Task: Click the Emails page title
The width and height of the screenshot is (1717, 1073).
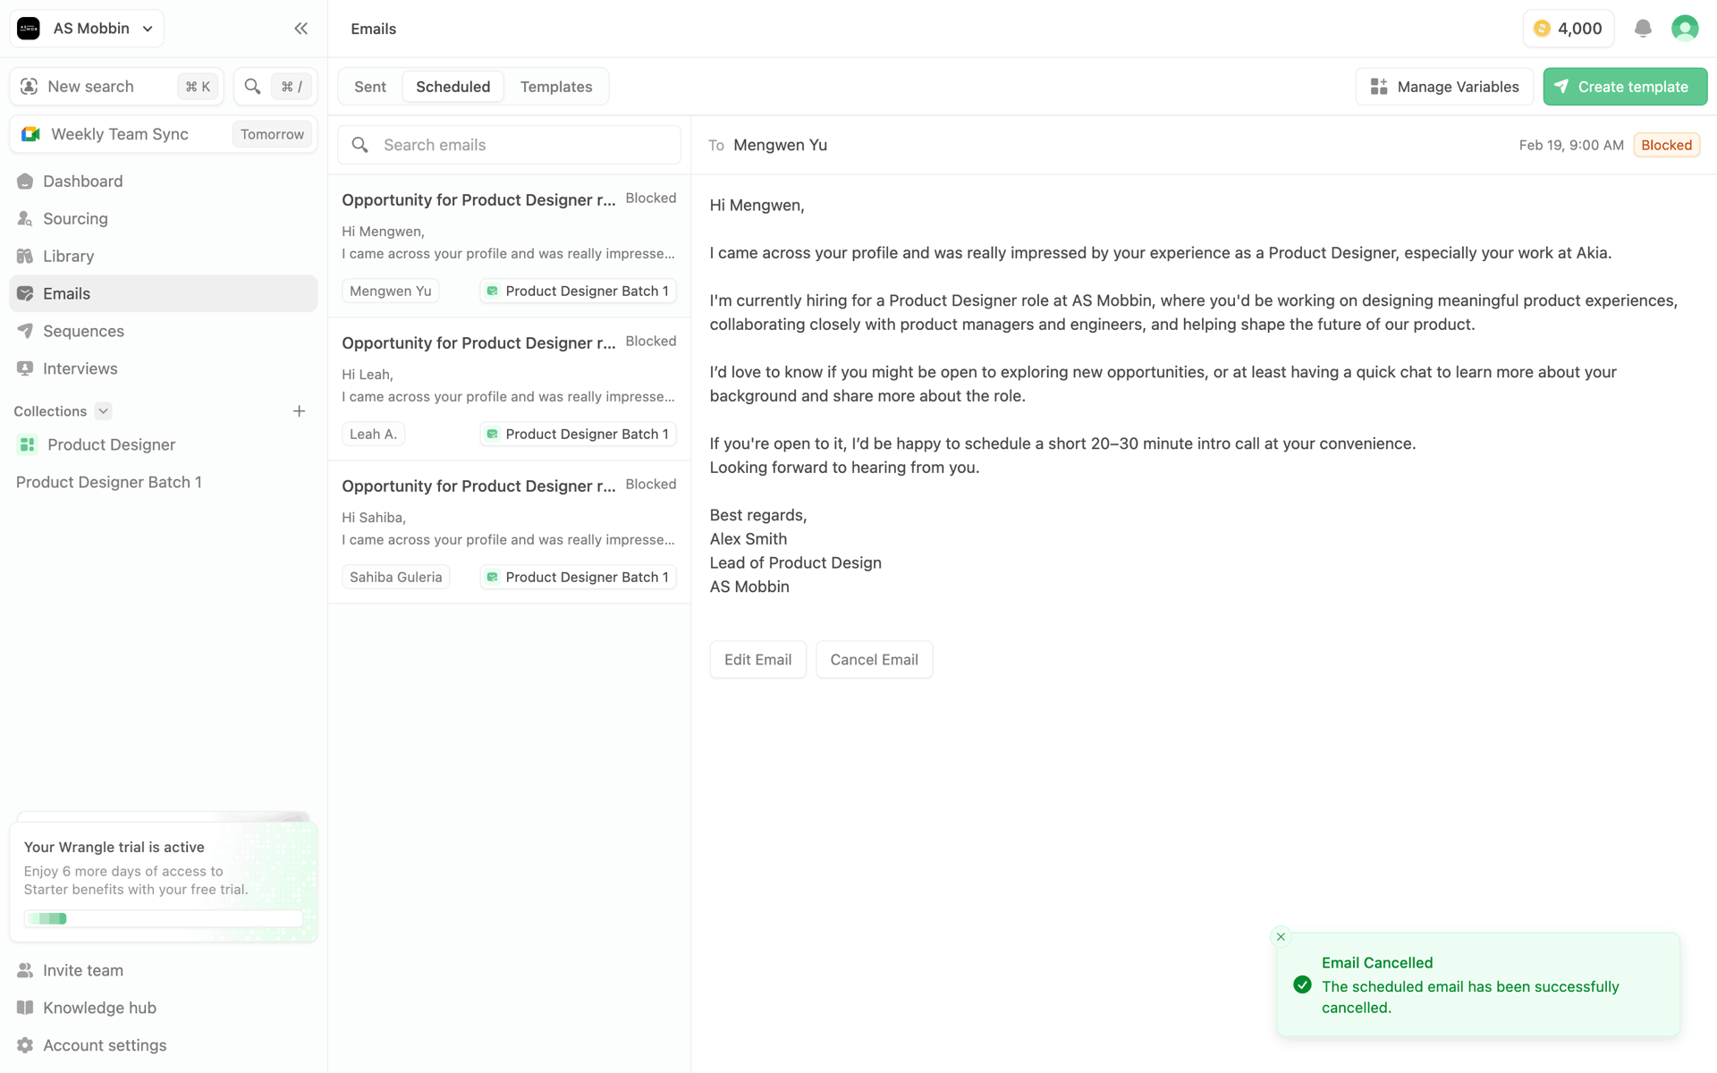Action: point(374,29)
